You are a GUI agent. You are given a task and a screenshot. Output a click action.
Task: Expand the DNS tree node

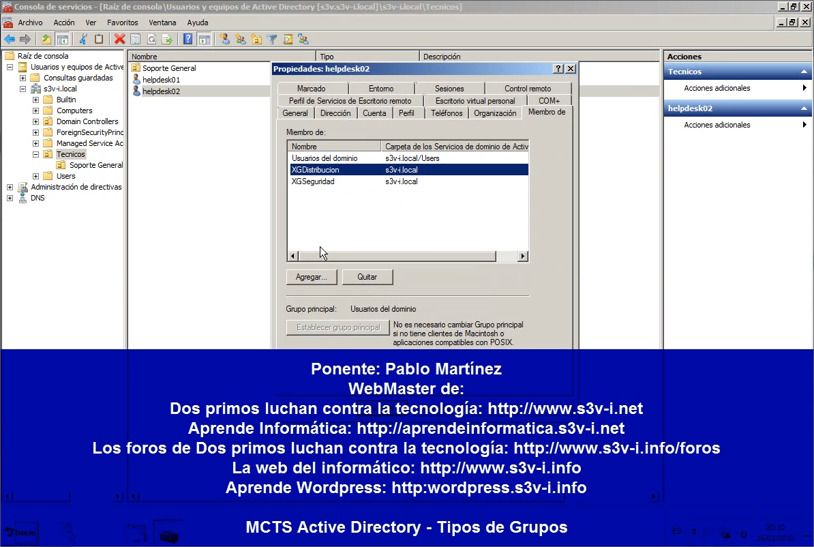(10, 198)
